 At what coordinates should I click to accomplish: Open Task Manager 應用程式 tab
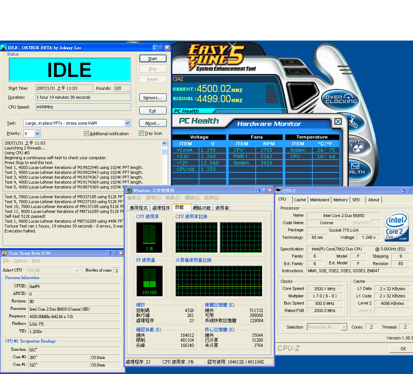coord(139,208)
